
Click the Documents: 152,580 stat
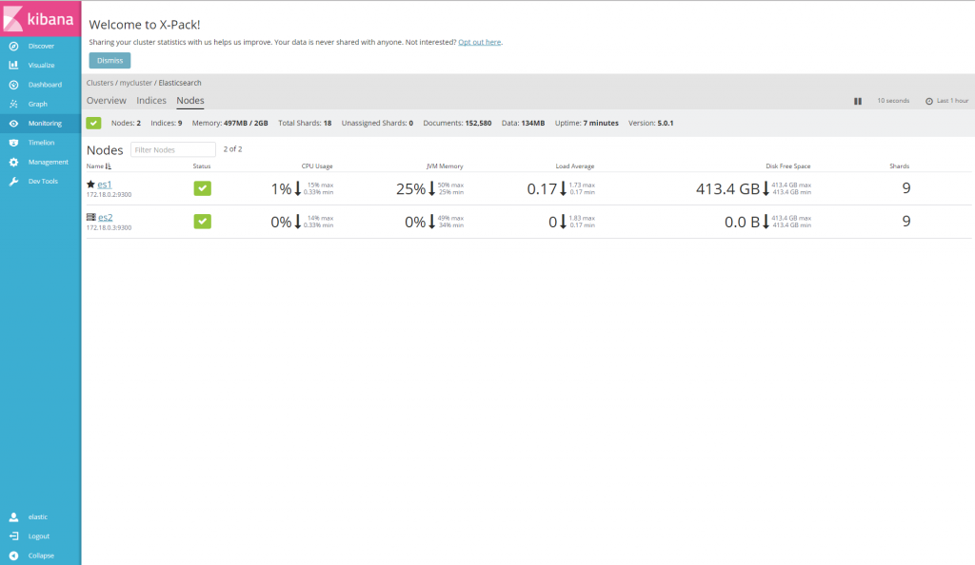coord(457,123)
